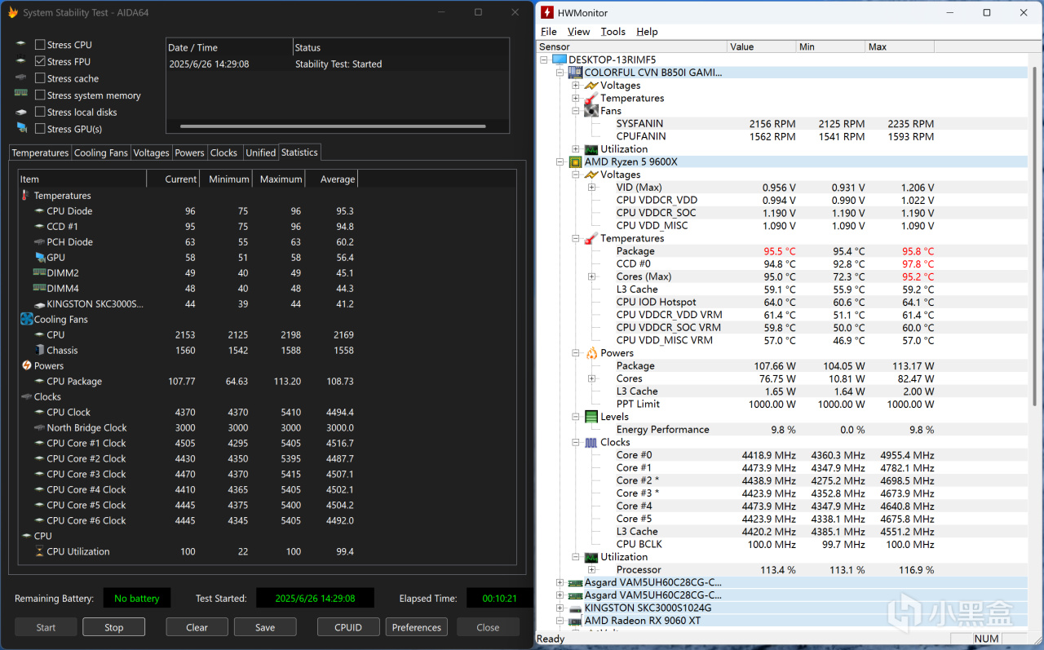Viewport: 1044px width, 650px height.
Task: Expand the AMD Radeon RX 9060 XT node
Action: [560, 621]
